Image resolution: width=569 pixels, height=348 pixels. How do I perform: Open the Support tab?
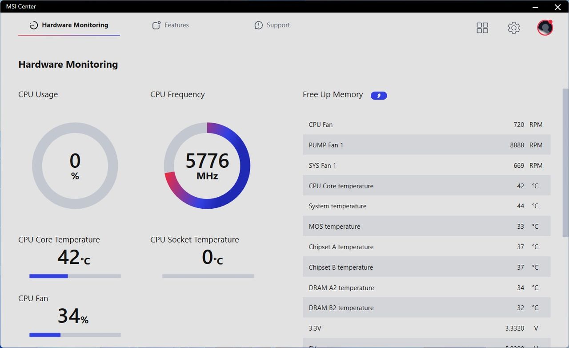click(x=272, y=25)
